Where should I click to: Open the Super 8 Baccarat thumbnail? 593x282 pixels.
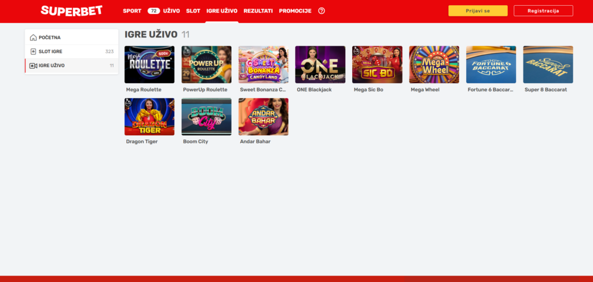[548, 65]
